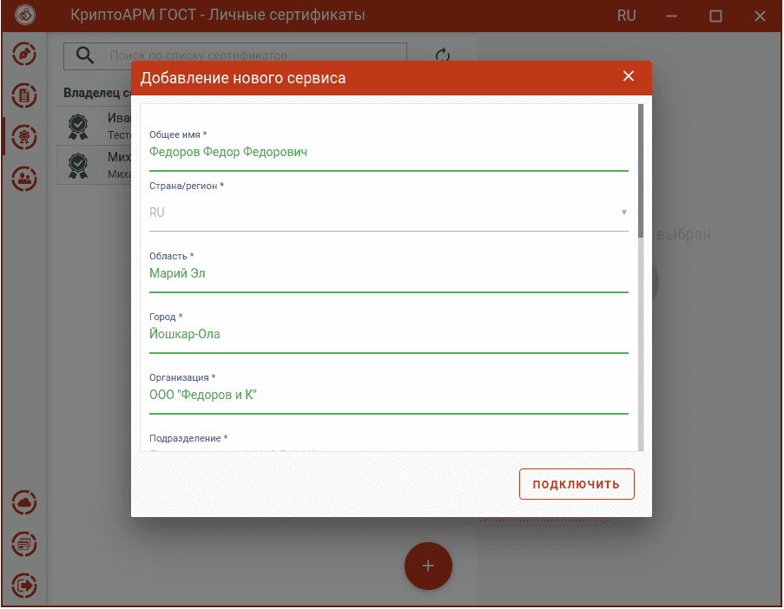Select the Иван certificate row in list
784x609 pixels.
tap(94, 126)
